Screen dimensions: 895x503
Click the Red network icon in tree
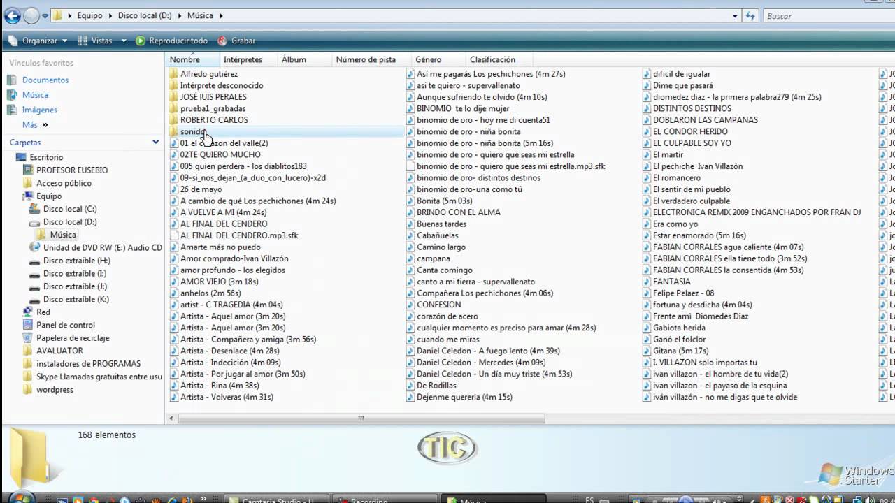[x=28, y=312]
